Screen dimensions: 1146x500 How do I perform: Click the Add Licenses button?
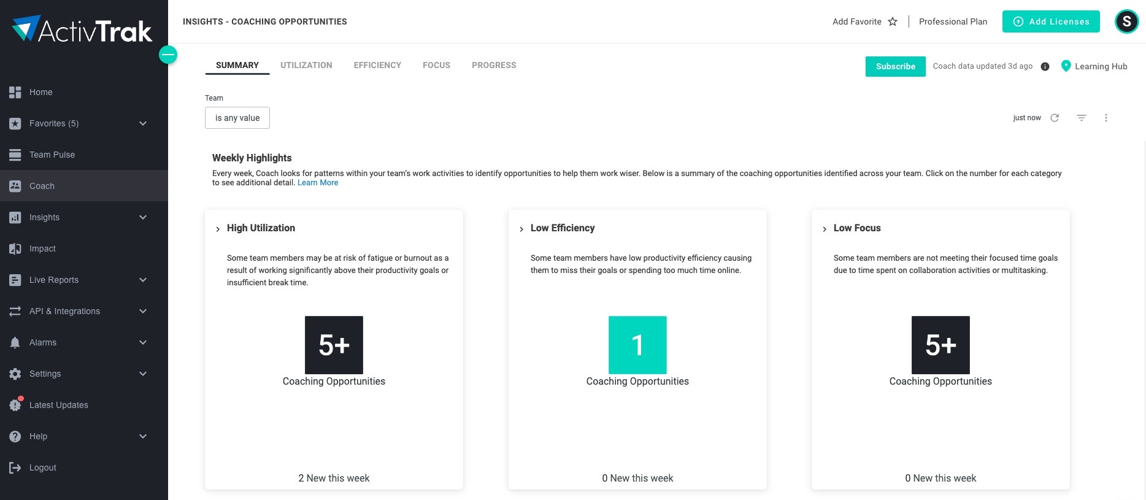click(x=1051, y=21)
